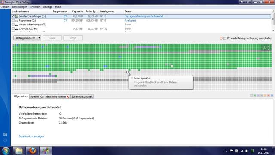Open the Aktion menu
Screen dimensions: 275x155
5,7
